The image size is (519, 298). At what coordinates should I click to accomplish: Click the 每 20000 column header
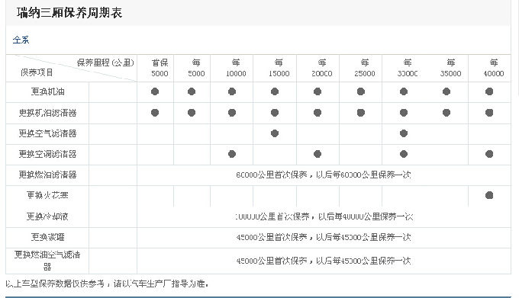(322, 68)
